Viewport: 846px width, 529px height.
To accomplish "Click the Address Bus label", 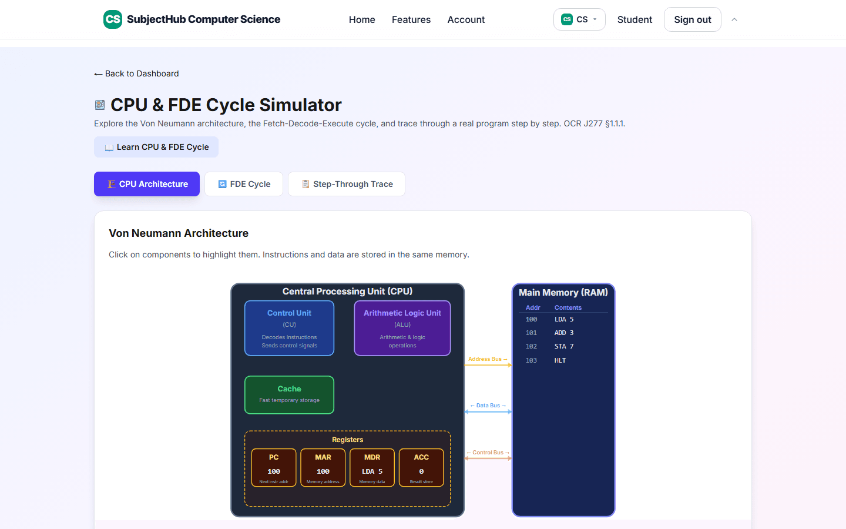I will click(x=488, y=359).
